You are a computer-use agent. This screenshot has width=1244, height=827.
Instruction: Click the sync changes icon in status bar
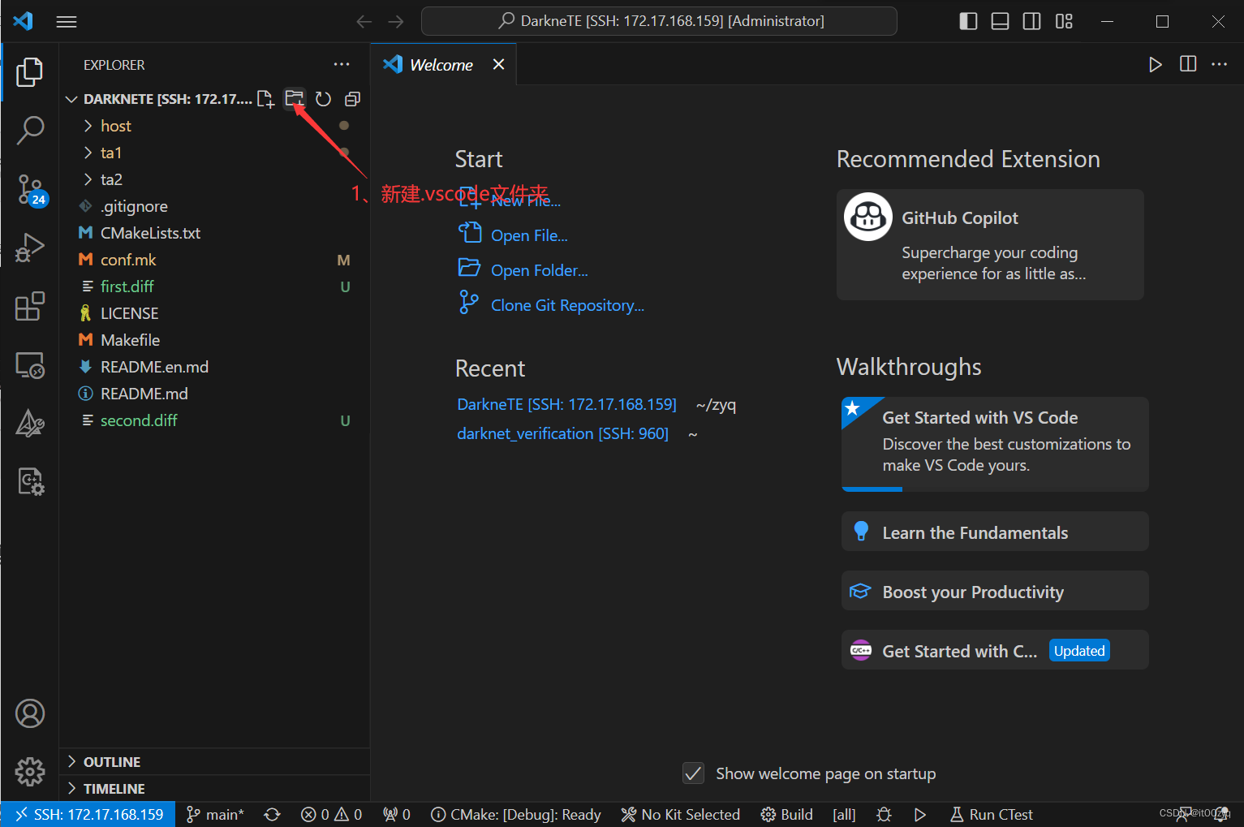[x=273, y=814]
